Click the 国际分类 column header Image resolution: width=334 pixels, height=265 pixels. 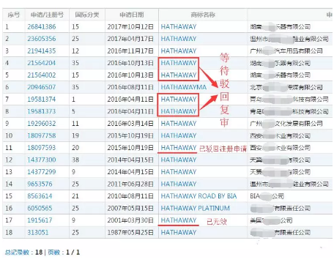tap(87, 15)
